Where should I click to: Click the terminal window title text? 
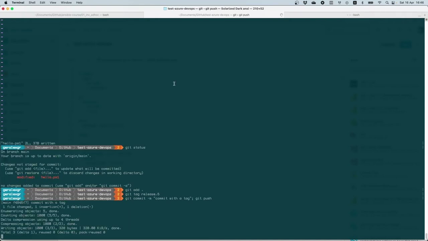coord(216,9)
